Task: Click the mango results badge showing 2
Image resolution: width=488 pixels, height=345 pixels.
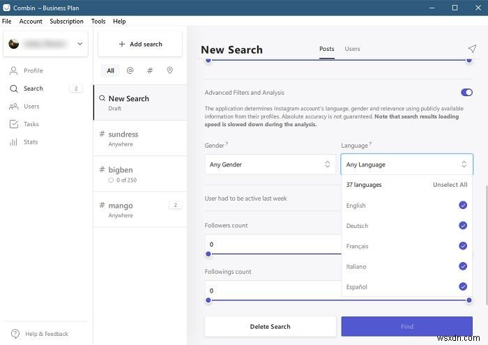Action: click(x=175, y=205)
